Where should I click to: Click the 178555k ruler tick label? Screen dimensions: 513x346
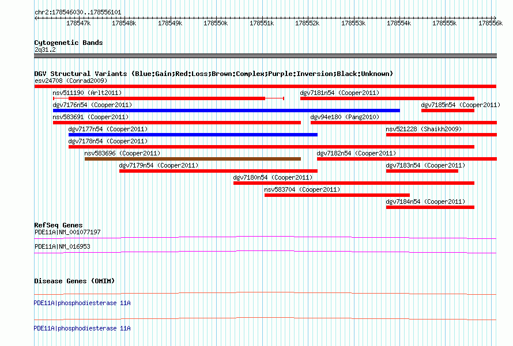444,24
